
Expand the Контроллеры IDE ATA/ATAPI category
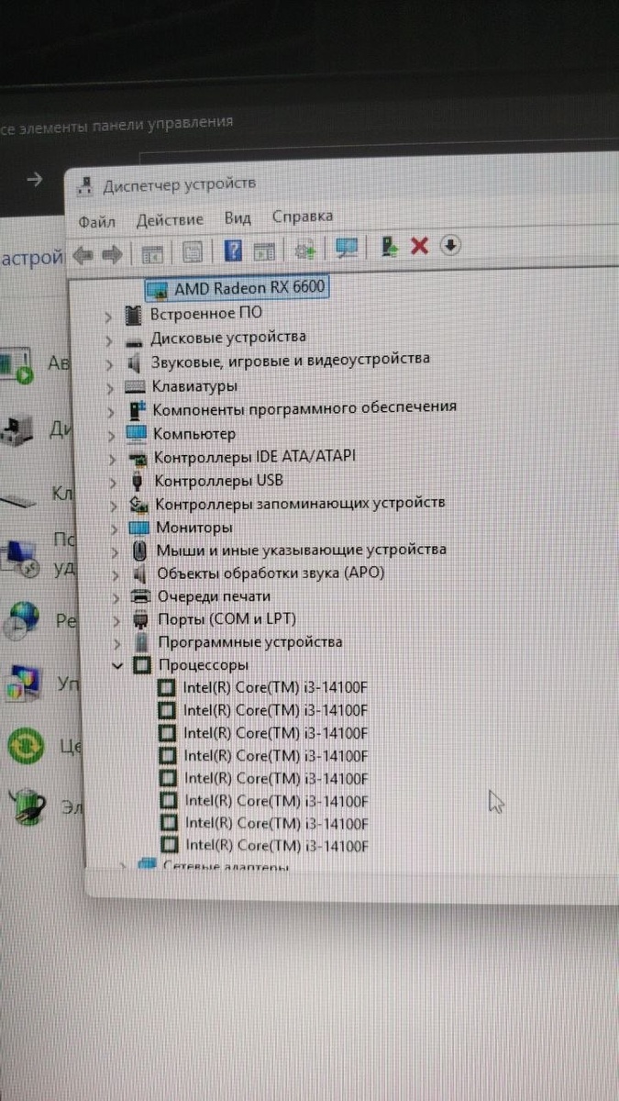pyautogui.click(x=111, y=458)
